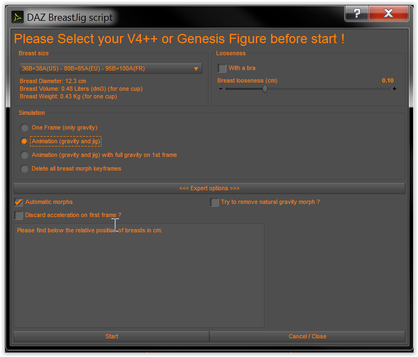Click the question mark help button
Image resolution: width=418 pixels, height=357 pixels.
point(357,13)
